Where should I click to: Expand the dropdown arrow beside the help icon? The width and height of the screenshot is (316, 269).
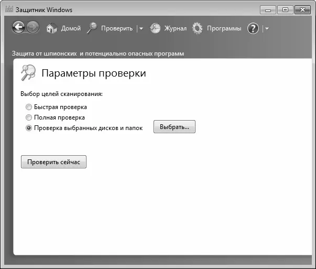[267, 29]
